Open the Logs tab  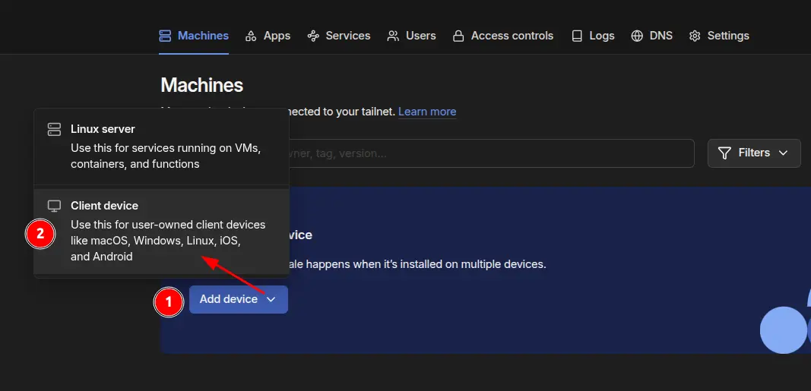[x=593, y=36]
